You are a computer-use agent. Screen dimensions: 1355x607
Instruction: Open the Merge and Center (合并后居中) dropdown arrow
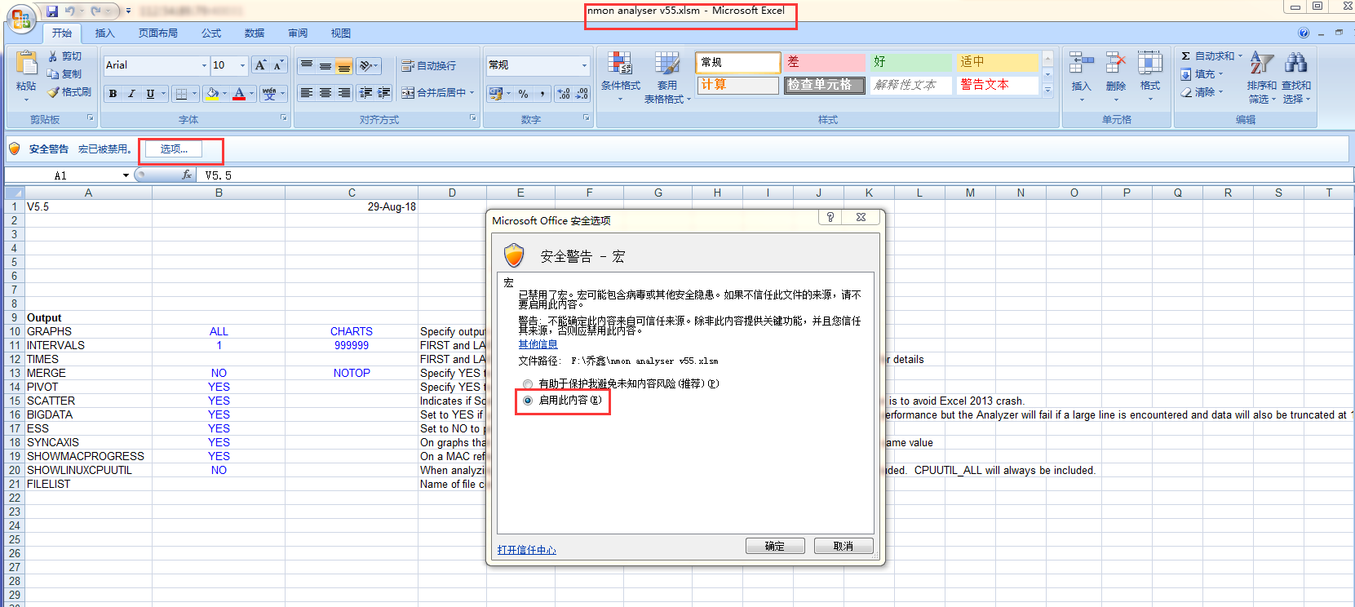point(472,93)
